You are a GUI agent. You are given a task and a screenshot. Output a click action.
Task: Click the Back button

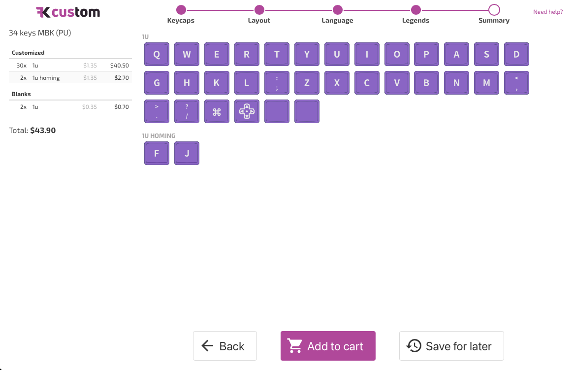pyautogui.click(x=225, y=346)
